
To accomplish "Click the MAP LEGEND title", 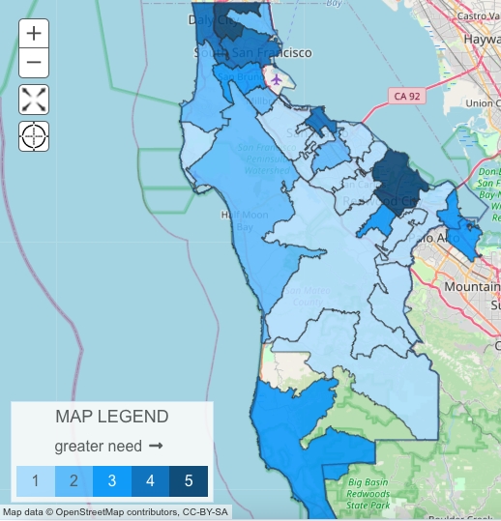I will click(x=112, y=417).
